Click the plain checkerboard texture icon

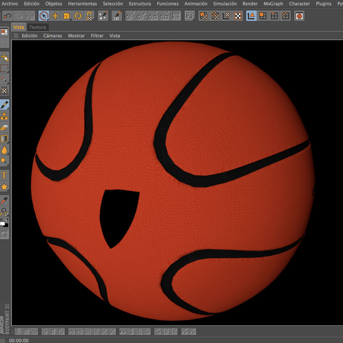click(238, 16)
